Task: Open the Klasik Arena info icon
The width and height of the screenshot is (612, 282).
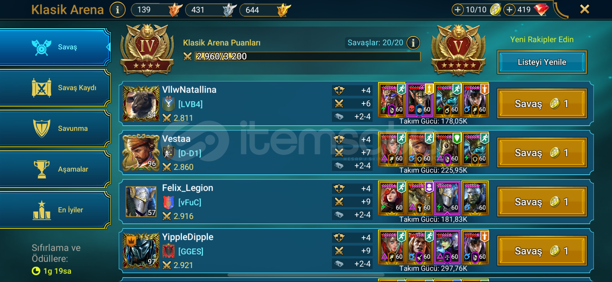Action: coord(117,10)
